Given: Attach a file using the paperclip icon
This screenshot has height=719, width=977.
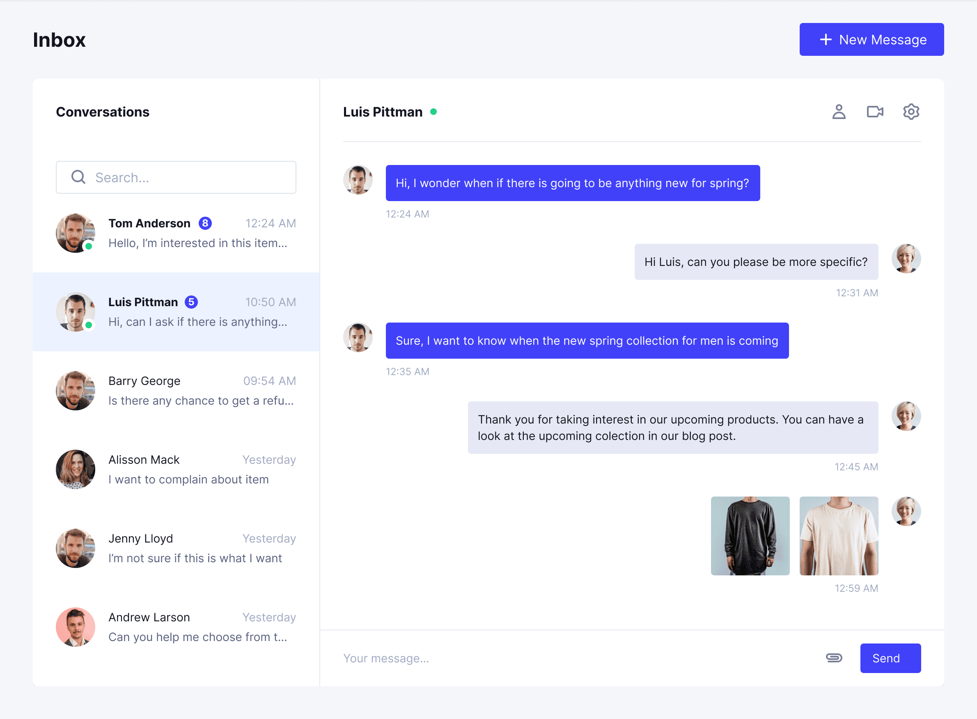Looking at the screenshot, I should click(x=834, y=658).
